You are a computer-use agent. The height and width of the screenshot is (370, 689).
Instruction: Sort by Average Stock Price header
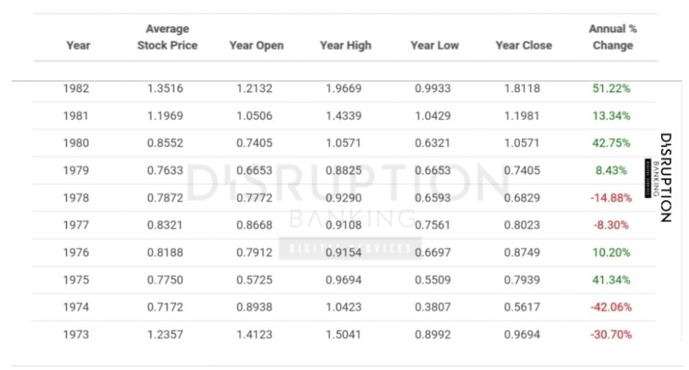click(x=167, y=37)
